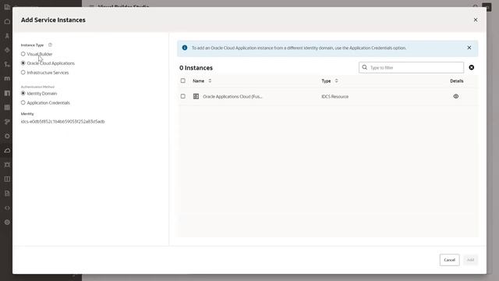Screen dimensions: 499x281
Task: Close the Add Service Instances dialog
Action: [476, 20]
